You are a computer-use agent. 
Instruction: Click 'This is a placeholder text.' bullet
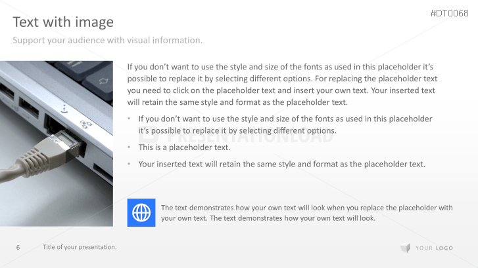(x=184, y=147)
